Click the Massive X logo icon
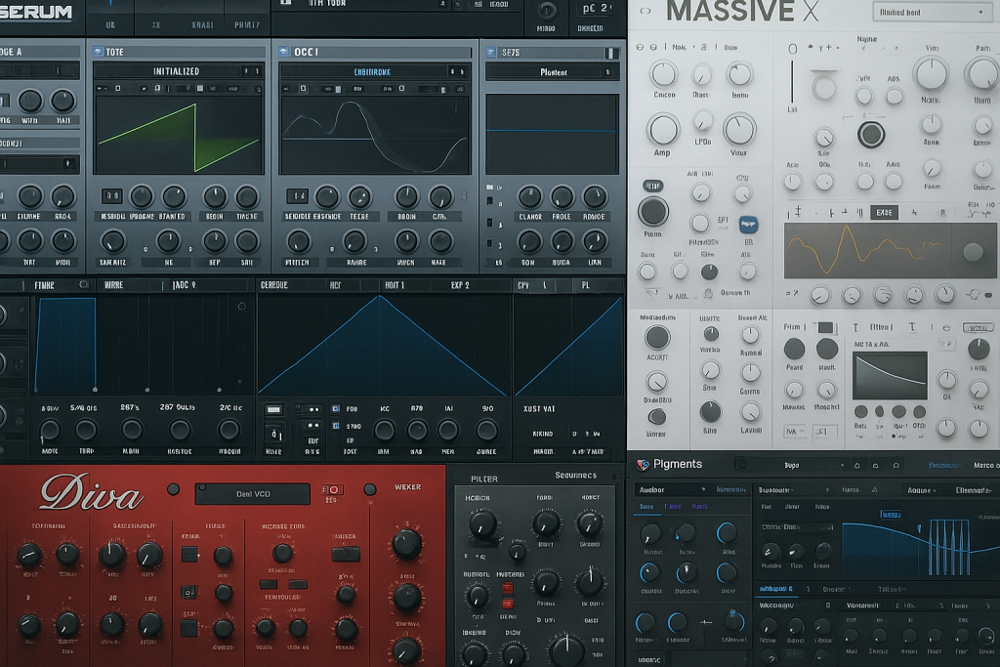The image size is (1000, 667). 646,11
